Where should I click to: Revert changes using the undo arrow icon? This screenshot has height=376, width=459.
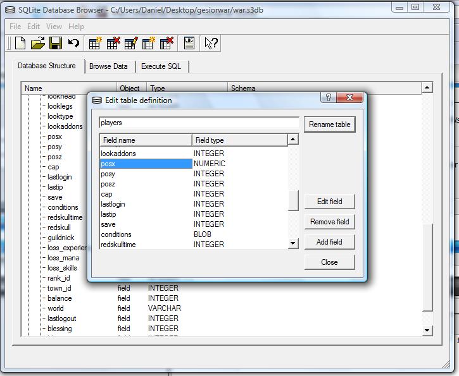[73, 43]
